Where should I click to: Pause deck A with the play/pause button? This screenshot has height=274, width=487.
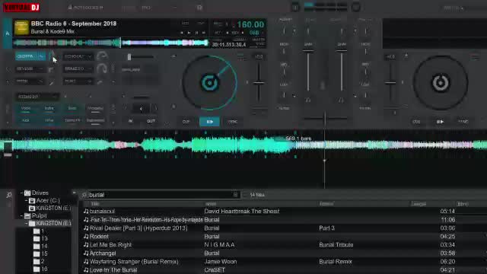(x=210, y=122)
